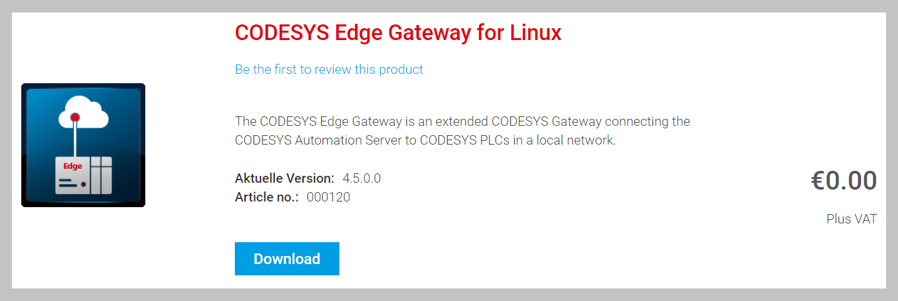Click the white cloud icon in product image
Screen dimensions: 898x301
83,112
